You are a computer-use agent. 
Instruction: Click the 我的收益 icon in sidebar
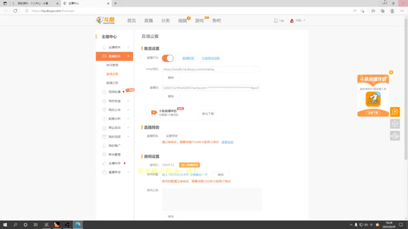pyautogui.click(x=104, y=101)
